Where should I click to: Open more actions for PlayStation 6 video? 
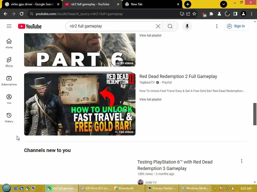point(242,161)
